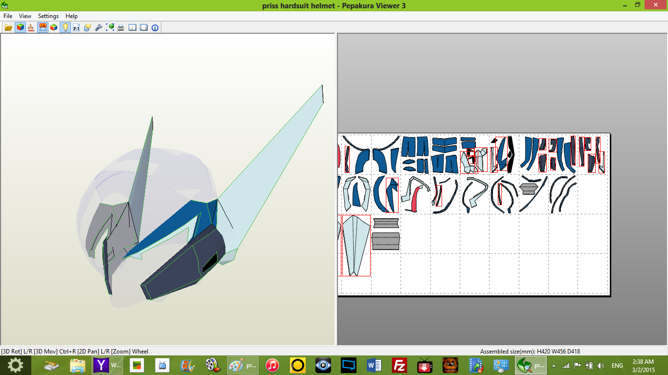Click the yellow circle taskbar icon
The image size is (668, 375).
coord(298,365)
